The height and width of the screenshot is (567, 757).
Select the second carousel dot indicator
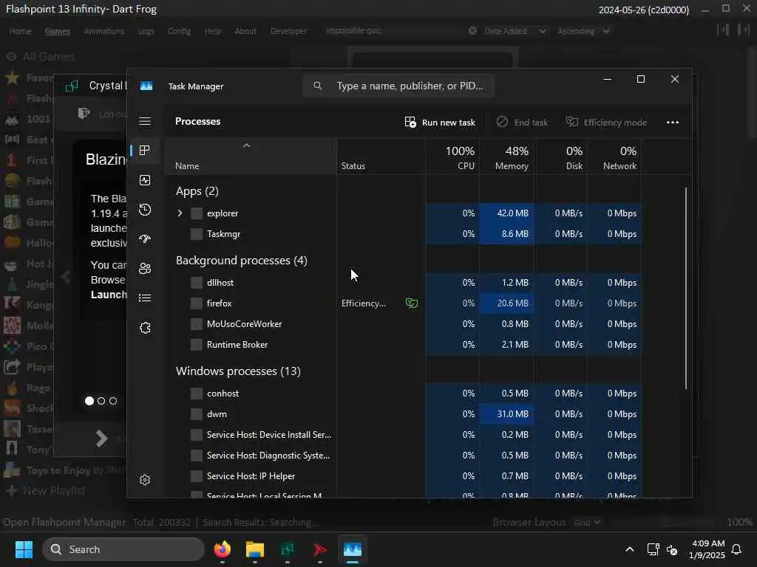tap(101, 401)
